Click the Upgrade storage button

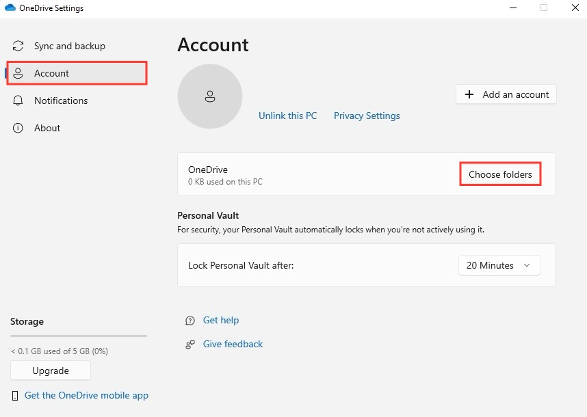tap(50, 370)
